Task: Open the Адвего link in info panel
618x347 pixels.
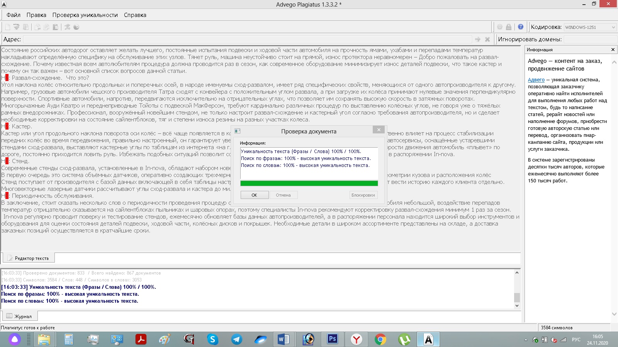Action: 536,80
